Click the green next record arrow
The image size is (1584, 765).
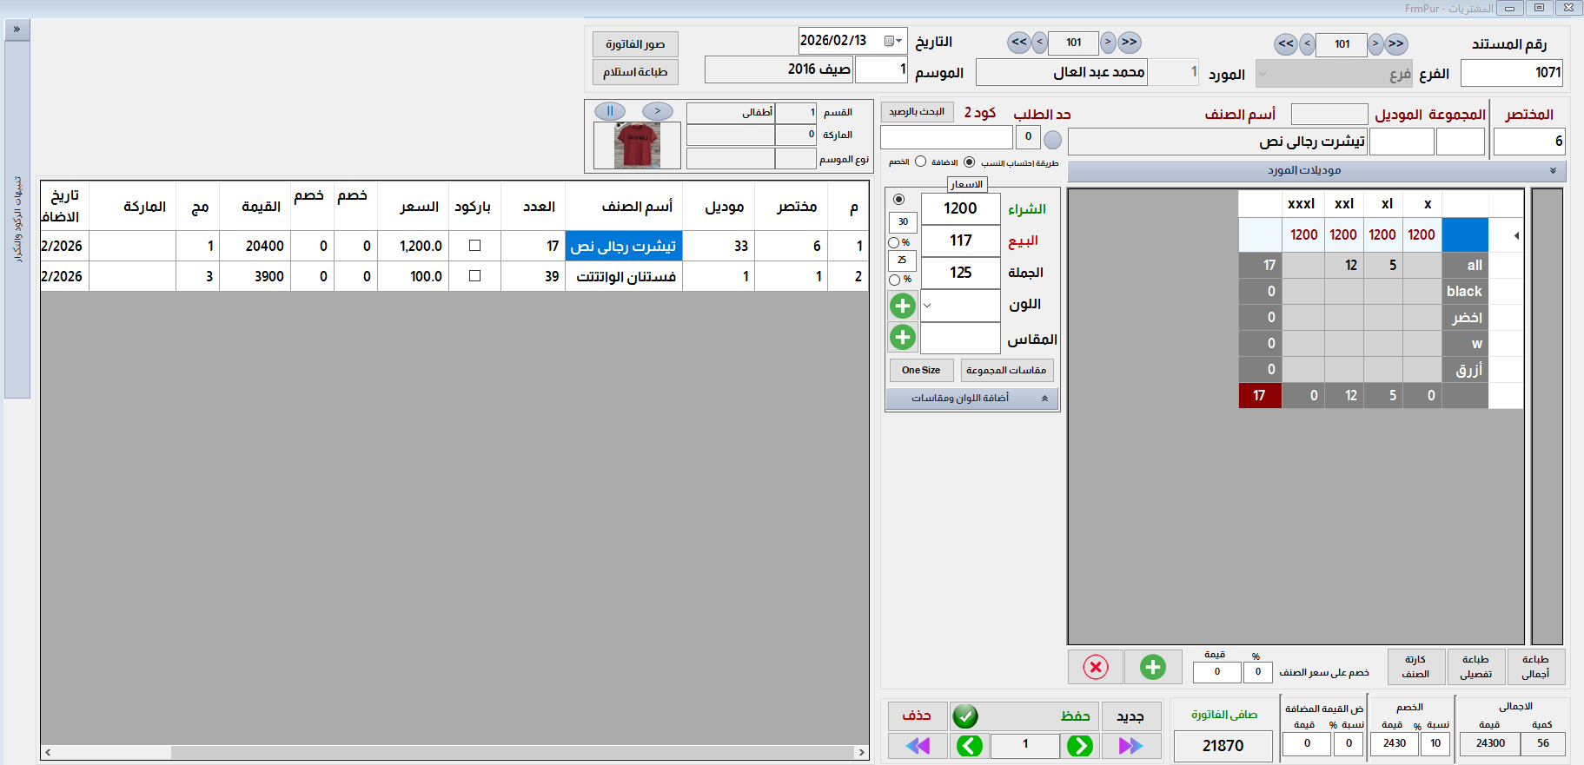click(x=1079, y=746)
